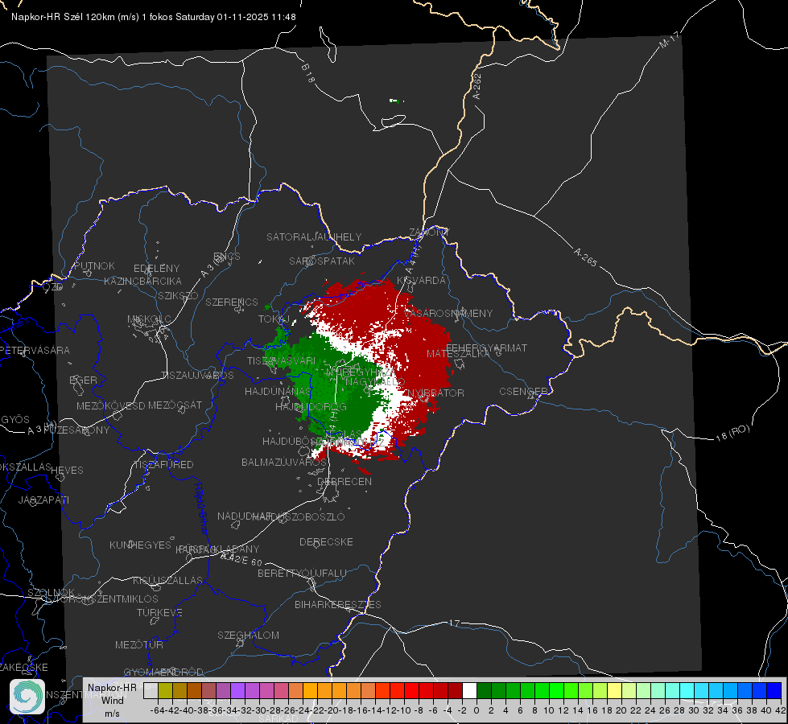
Task: Click the HAJDÚNÁNÁS town label
Action: pos(278,391)
